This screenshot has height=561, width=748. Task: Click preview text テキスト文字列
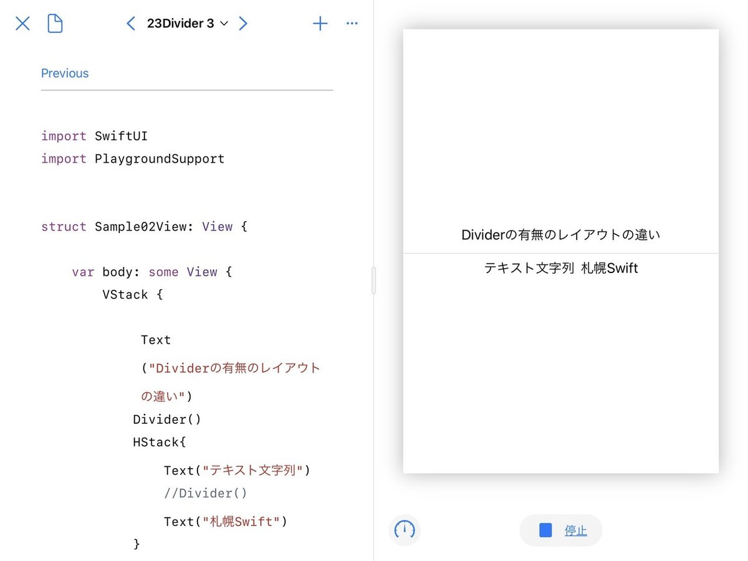(529, 269)
